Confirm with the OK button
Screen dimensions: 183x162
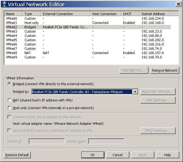pyautogui.click(x=93, y=155)
